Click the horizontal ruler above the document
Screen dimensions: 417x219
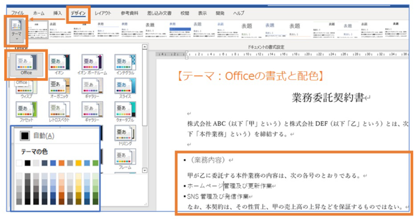tap(282, 54)
